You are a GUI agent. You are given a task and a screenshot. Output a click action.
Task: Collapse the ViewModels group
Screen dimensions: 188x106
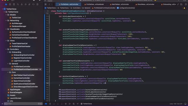pos(6,29)
